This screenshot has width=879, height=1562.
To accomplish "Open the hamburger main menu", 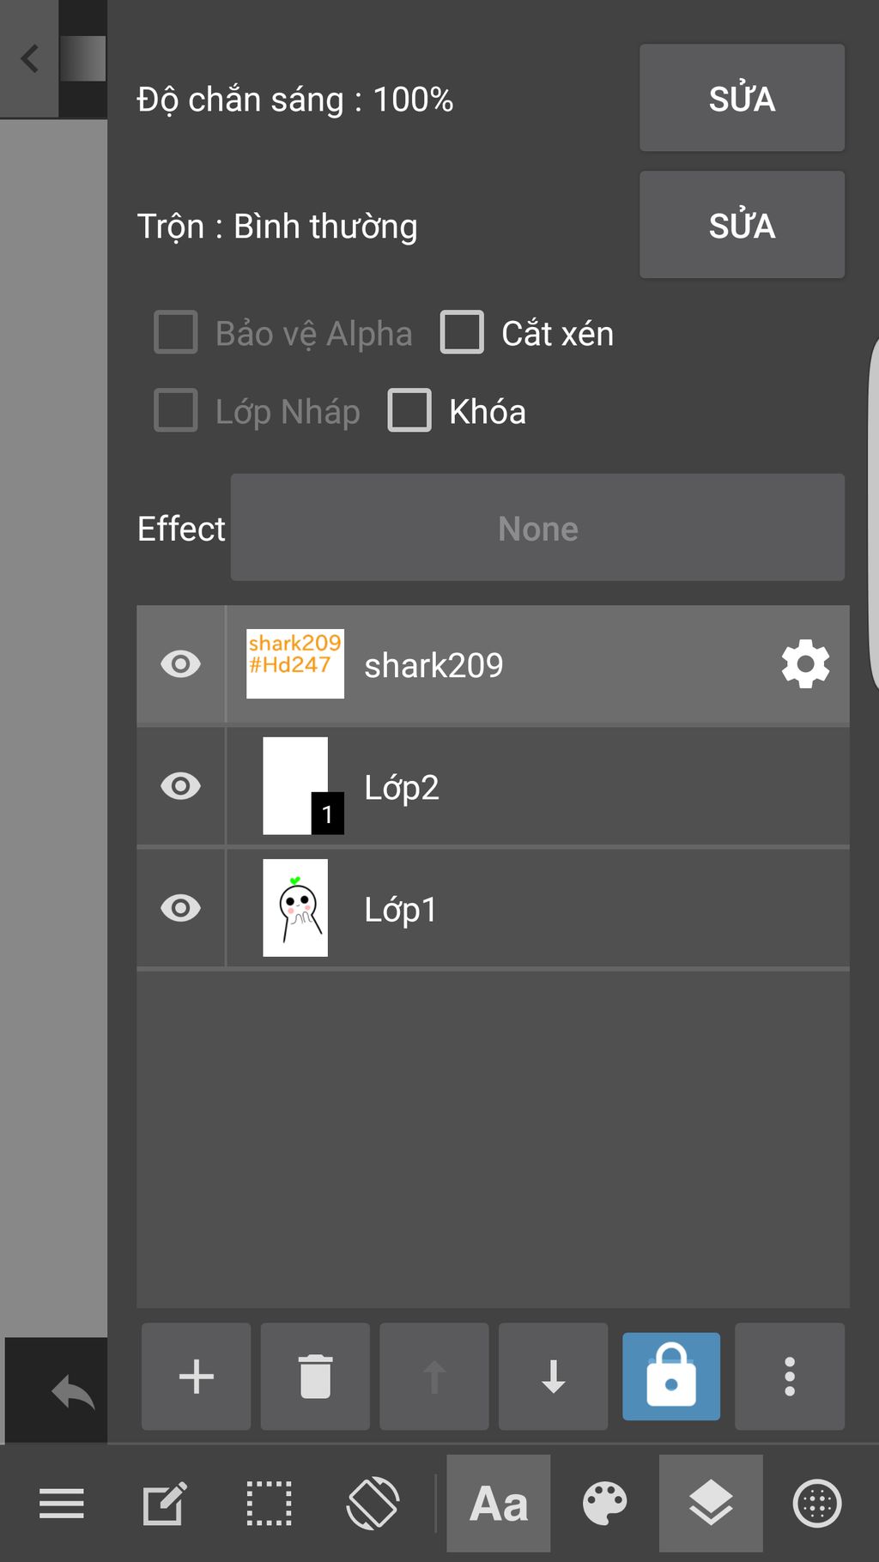I will pos(62,1504).
